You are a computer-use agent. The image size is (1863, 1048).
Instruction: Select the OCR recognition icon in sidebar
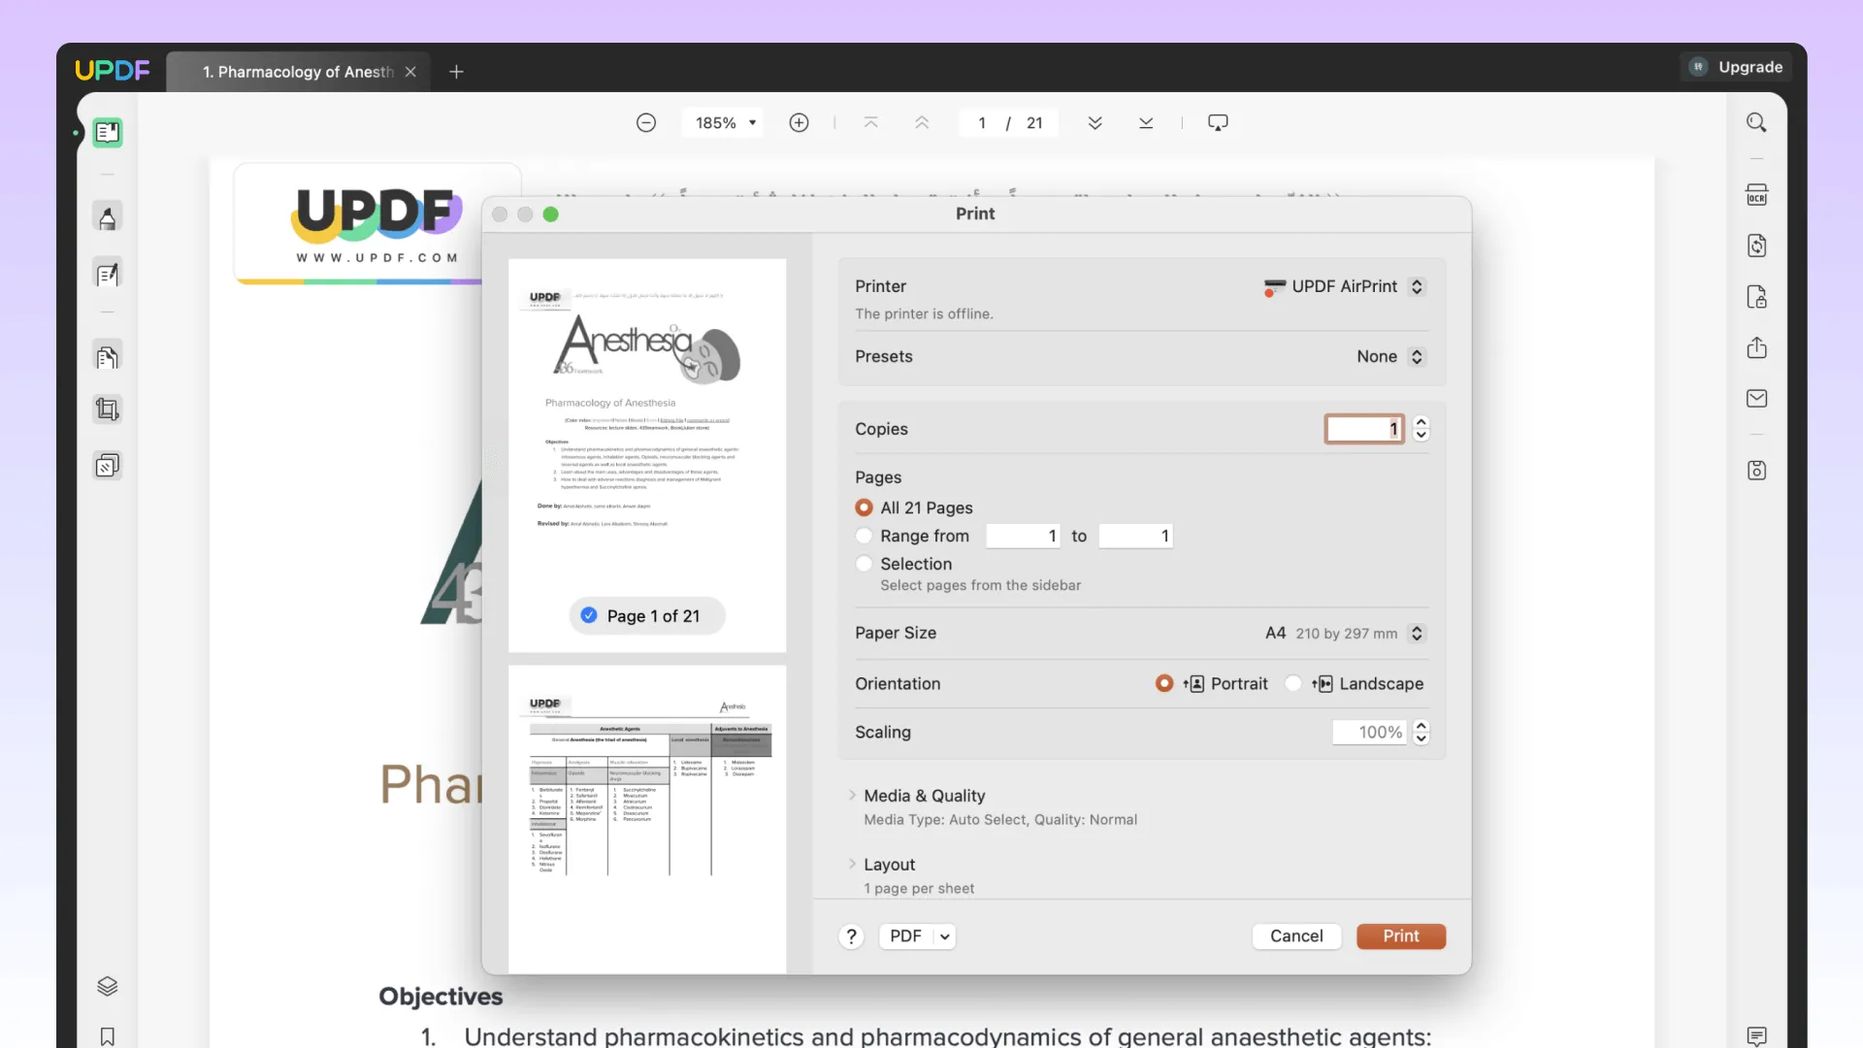coord(1757,194)
